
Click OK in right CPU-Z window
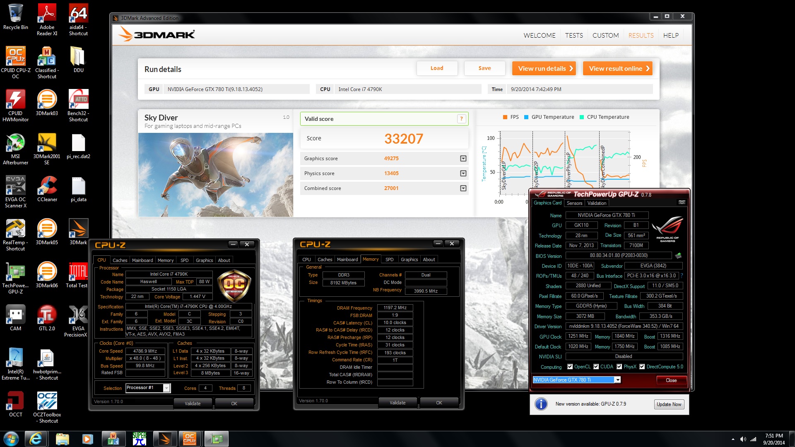[439, 403]
